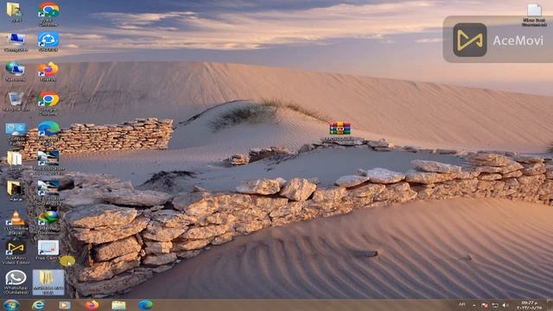The image size is (553, 311).
Task: Open the New Text Document desktop icon
Action: [534, 15]
